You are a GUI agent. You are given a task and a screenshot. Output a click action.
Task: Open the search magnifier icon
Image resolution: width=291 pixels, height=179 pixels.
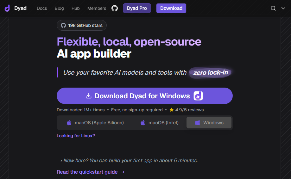(273, 8)
